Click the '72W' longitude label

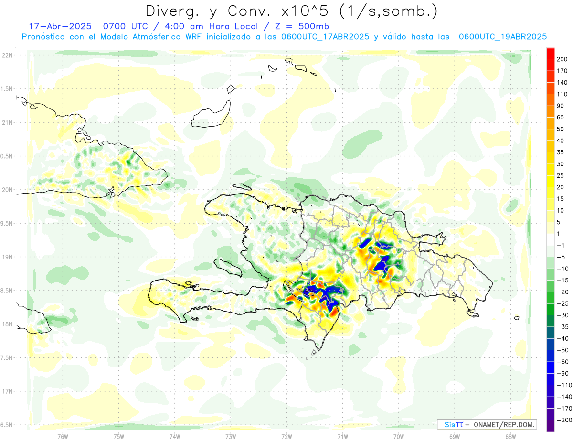point(286,436)
